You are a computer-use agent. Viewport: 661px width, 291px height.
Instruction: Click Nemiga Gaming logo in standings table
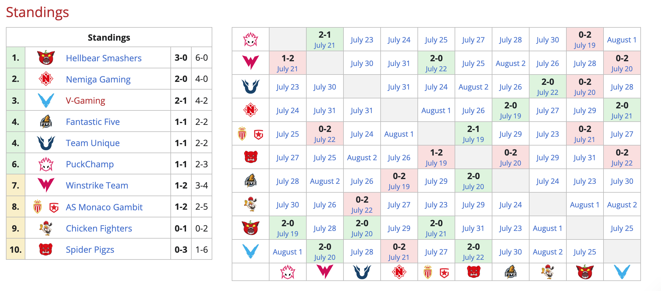(x=46, y=79)
